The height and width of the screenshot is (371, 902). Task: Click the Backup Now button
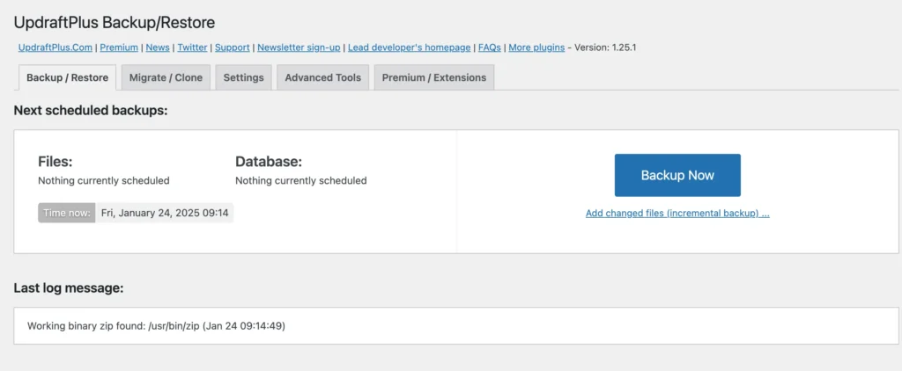point(676,175)
